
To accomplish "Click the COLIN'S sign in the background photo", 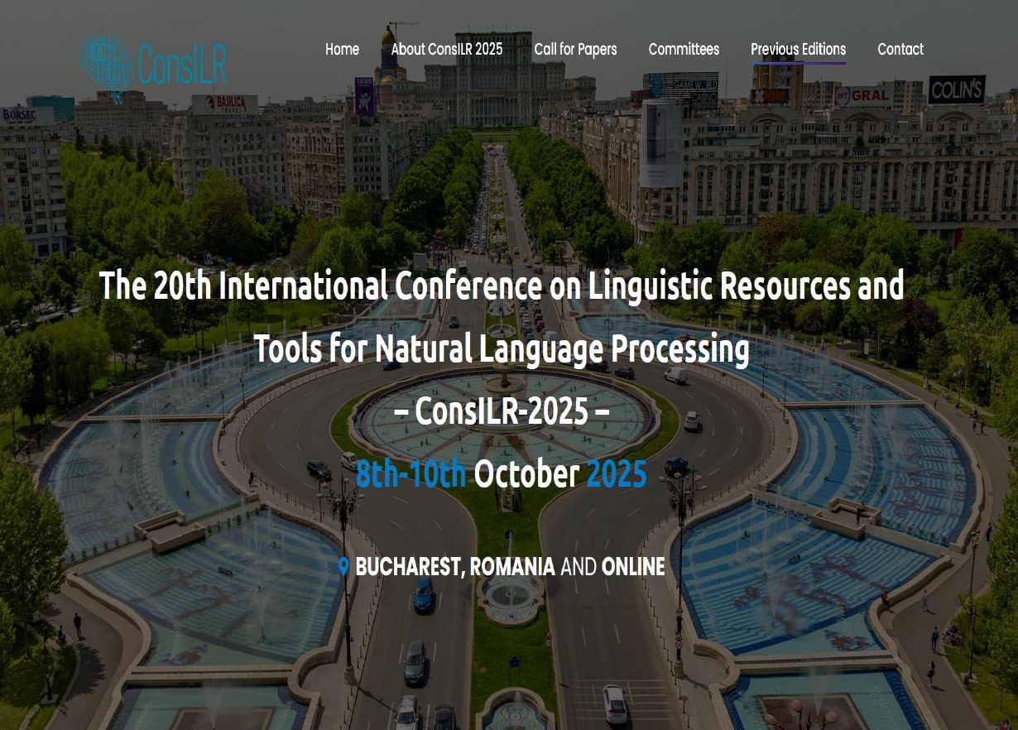I will [x=957, y=89].
